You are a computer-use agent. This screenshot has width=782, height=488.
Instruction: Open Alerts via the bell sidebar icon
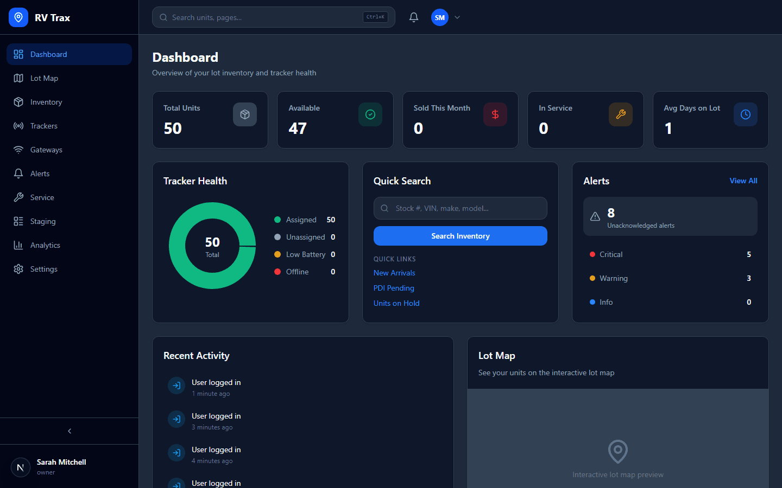tap(18, 174)
